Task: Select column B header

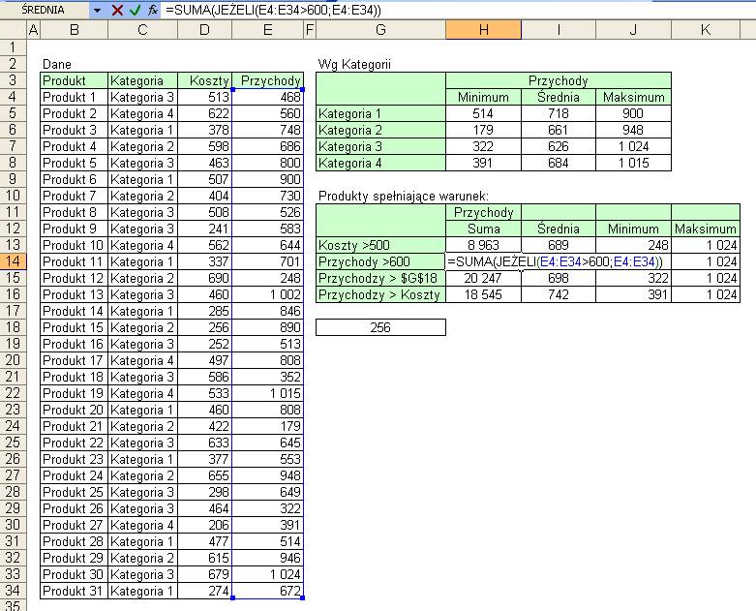Action: [75, 30]
